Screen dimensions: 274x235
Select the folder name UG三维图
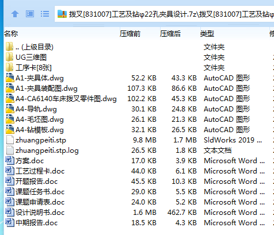(x=31, y=57)
